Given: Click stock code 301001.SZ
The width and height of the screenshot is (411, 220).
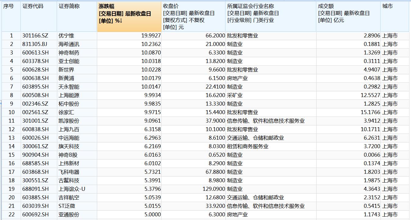Looking at the screenshot, I should tap(35, 121).
